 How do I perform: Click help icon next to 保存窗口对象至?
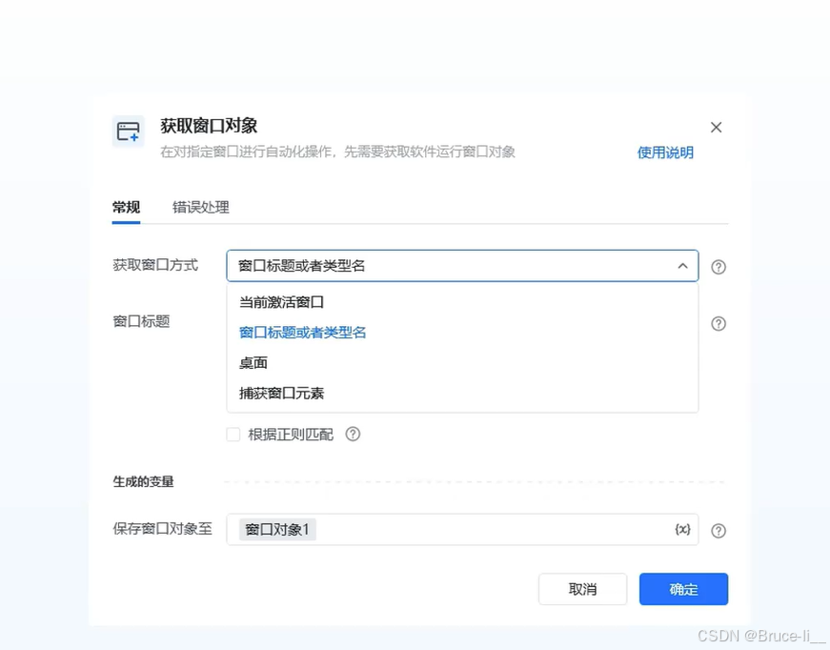[719, 530]
